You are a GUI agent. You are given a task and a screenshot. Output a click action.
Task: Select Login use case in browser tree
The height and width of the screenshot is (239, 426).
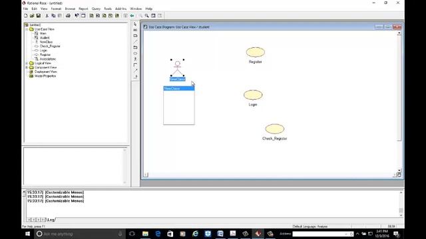(43, 50)
